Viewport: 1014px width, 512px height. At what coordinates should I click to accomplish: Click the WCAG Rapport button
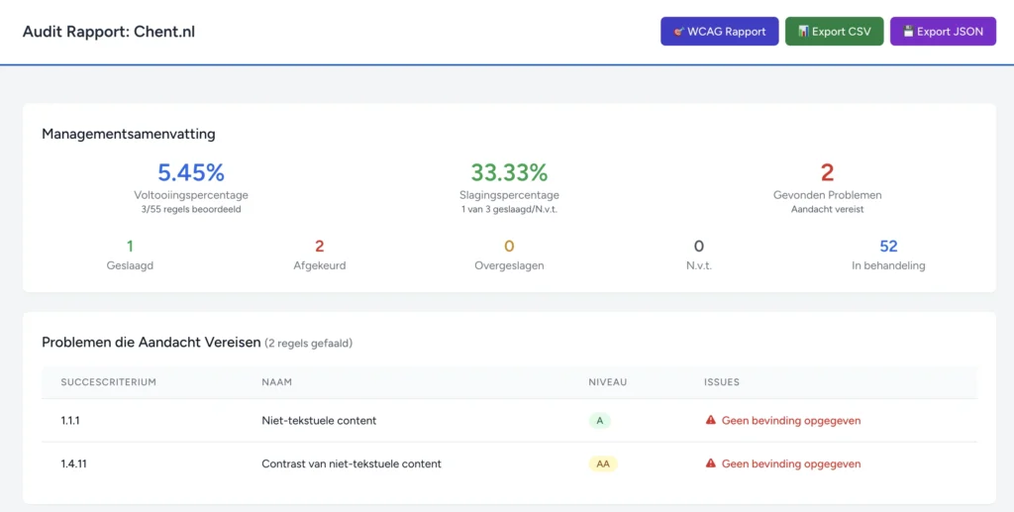coord(719,32)
